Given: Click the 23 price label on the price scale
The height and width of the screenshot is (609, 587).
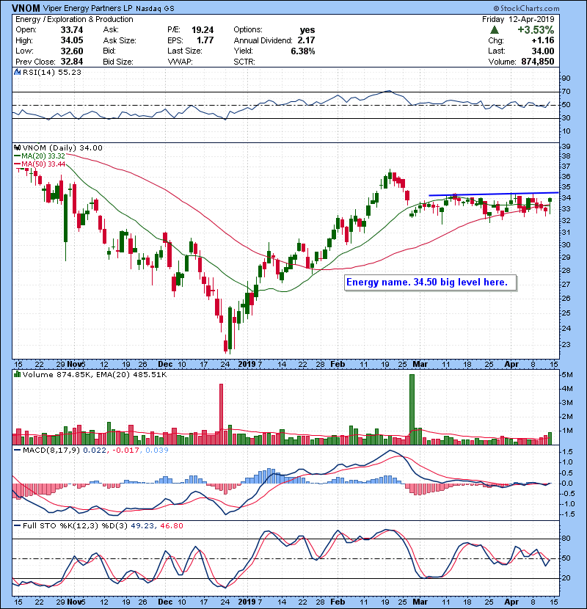Looking at the screenshot, I should coord(566,345).
